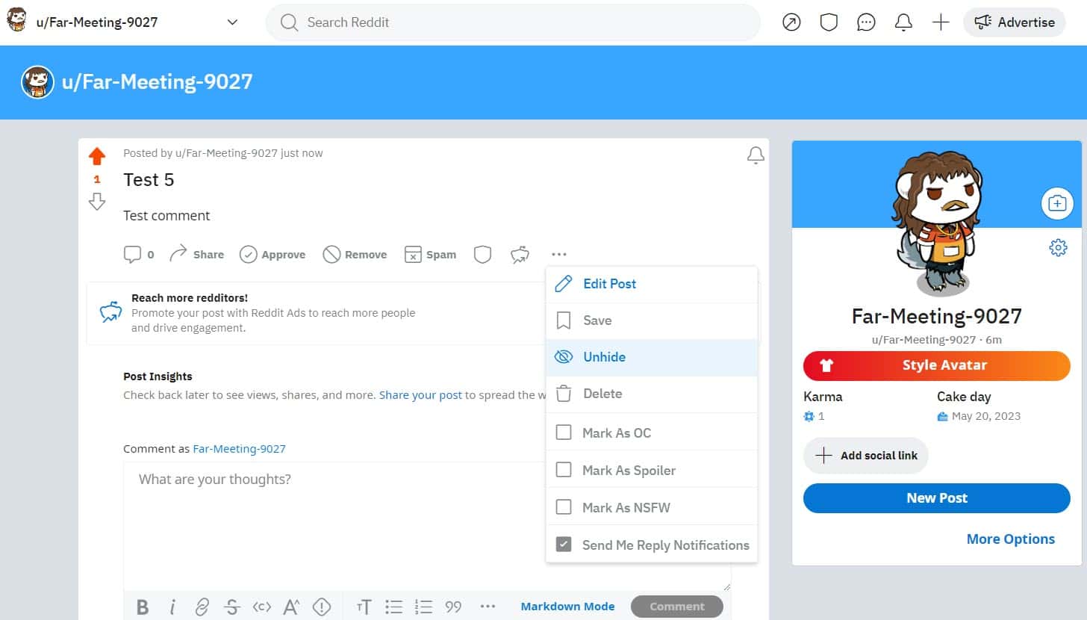Screen dimensions: 1087x620
Task: Open the post's comments via speech bubble icon
Action: (133, 254)
